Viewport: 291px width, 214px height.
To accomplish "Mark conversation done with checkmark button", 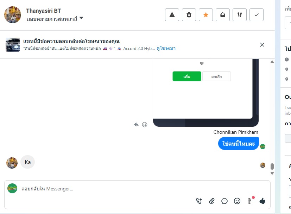I will click(x=257, y=15).
